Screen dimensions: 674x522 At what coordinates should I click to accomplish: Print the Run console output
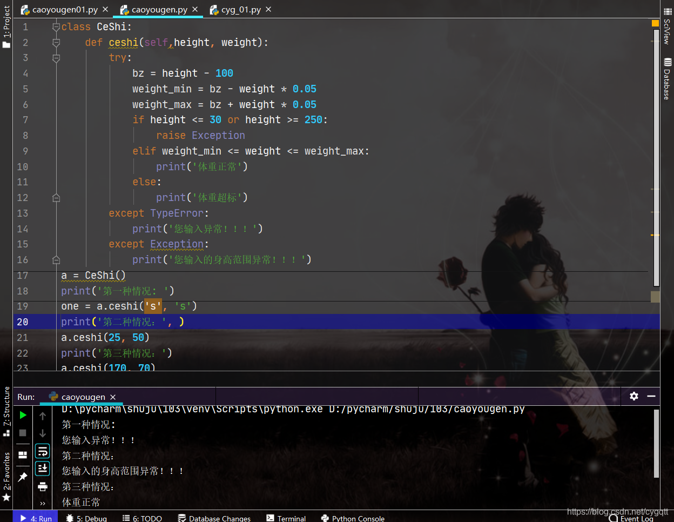tap(43, 487)
